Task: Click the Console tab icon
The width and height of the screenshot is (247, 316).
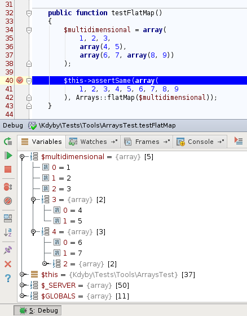Action: tap(180, 142)
